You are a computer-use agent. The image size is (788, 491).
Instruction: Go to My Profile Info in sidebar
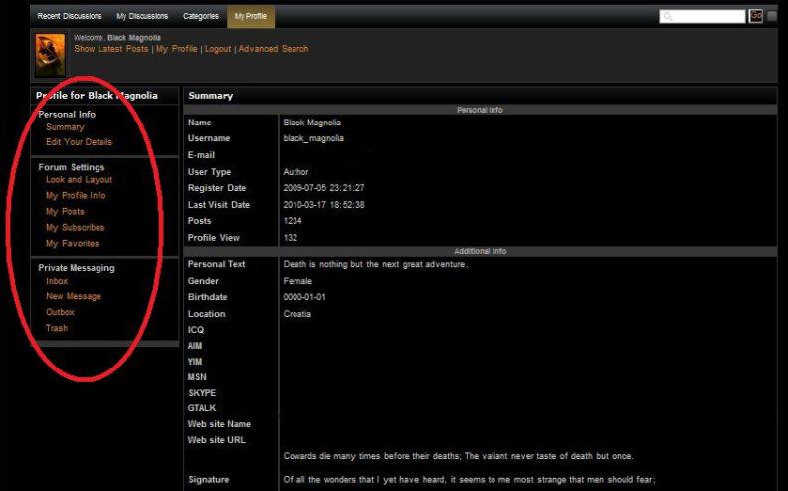[x=76, y=196]
